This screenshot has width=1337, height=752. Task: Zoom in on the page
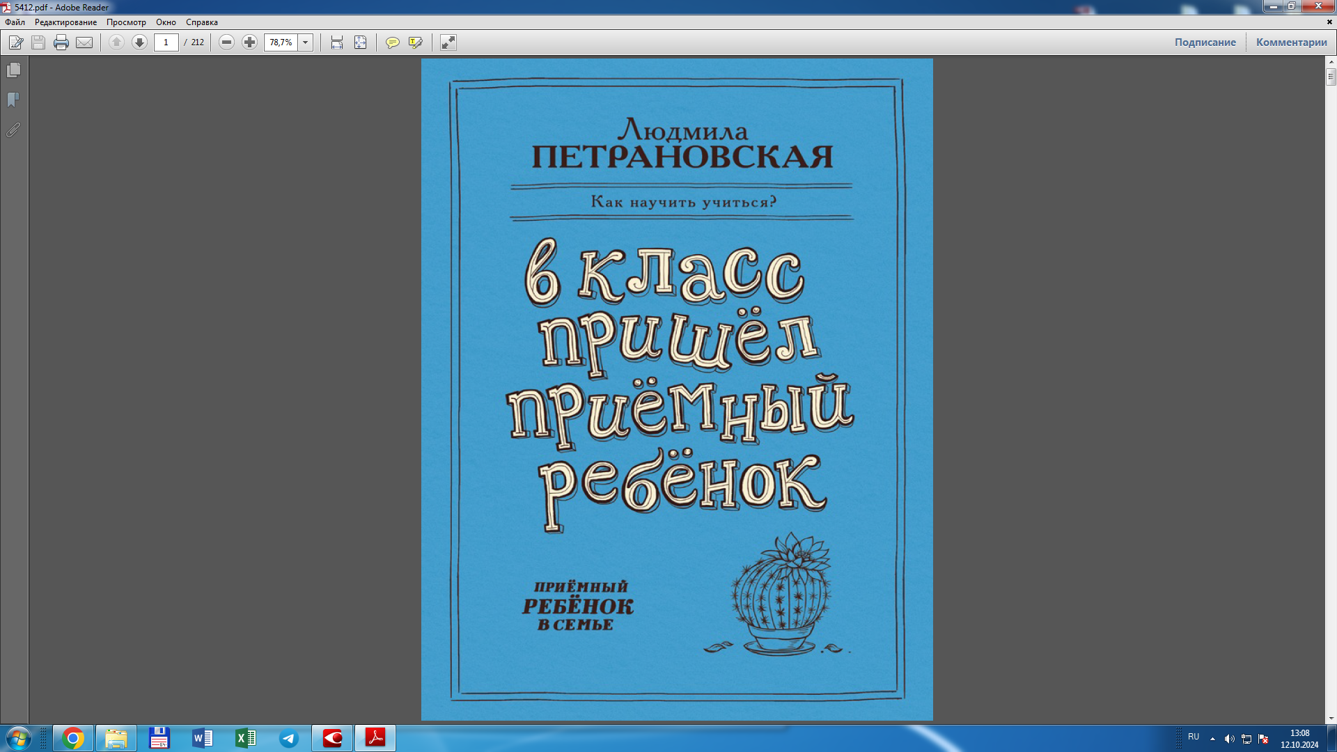(249, 42)
